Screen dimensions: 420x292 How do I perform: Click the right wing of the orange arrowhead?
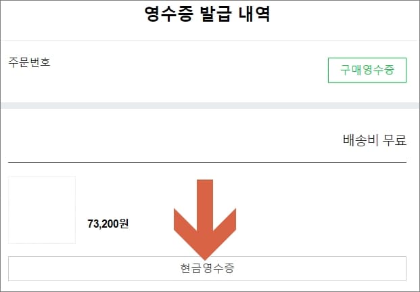(225, 225)
